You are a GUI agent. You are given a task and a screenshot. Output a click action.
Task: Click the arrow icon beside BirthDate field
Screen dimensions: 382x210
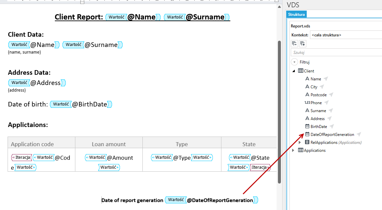tap(331, 126)
